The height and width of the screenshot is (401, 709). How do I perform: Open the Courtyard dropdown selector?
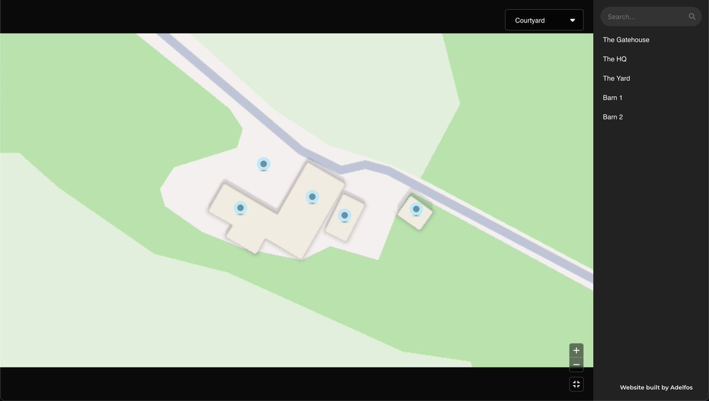coord(544,20)
